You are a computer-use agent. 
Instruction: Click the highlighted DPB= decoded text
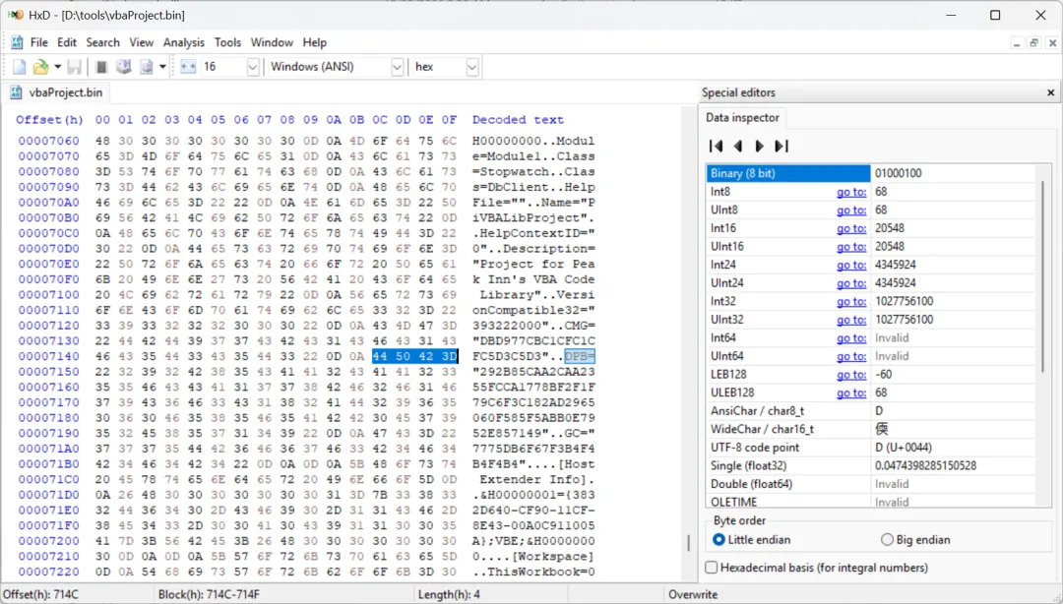(x=579, y=356)
